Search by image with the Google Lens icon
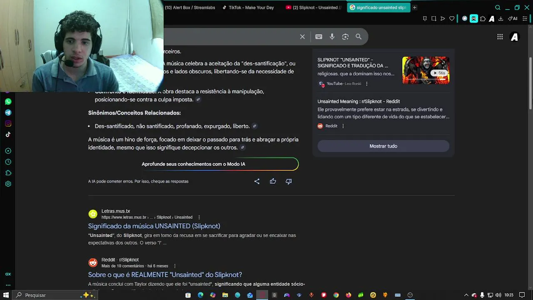 (x=345, y=37)
